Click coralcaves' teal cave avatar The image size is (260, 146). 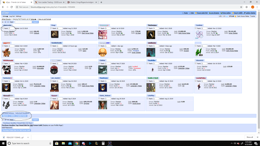pos(151,52)
